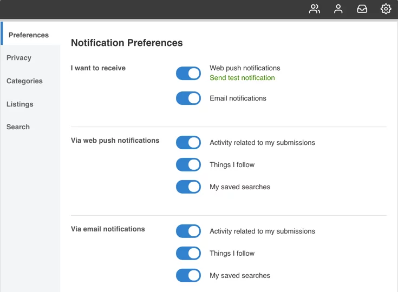The height and width of the screenshot is (292, 398).
Task: Open the community users icon
Action: click(x=315, y=9)
